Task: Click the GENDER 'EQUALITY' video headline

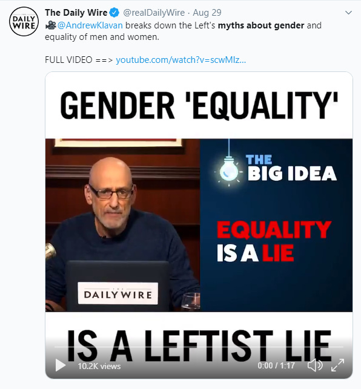Action: [x=199, y=105]
